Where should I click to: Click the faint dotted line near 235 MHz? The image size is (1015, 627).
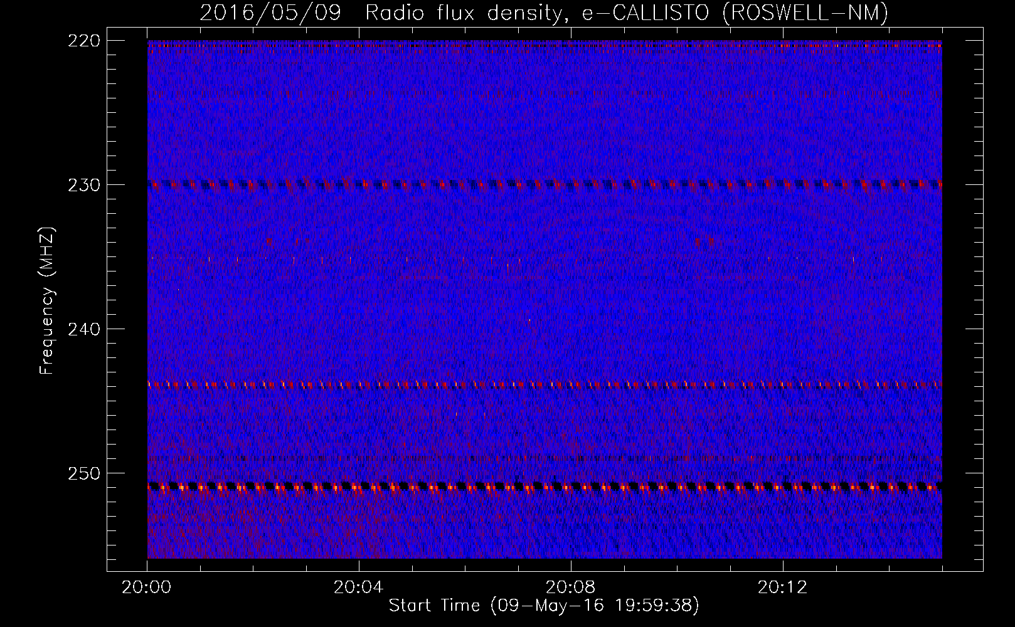pyautogui.click(x=545, y=258)
